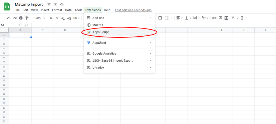Image resolution: width=276 pixels, height=124 pixels.
Task: Open the Macros submenu
Action: point(98,25)
